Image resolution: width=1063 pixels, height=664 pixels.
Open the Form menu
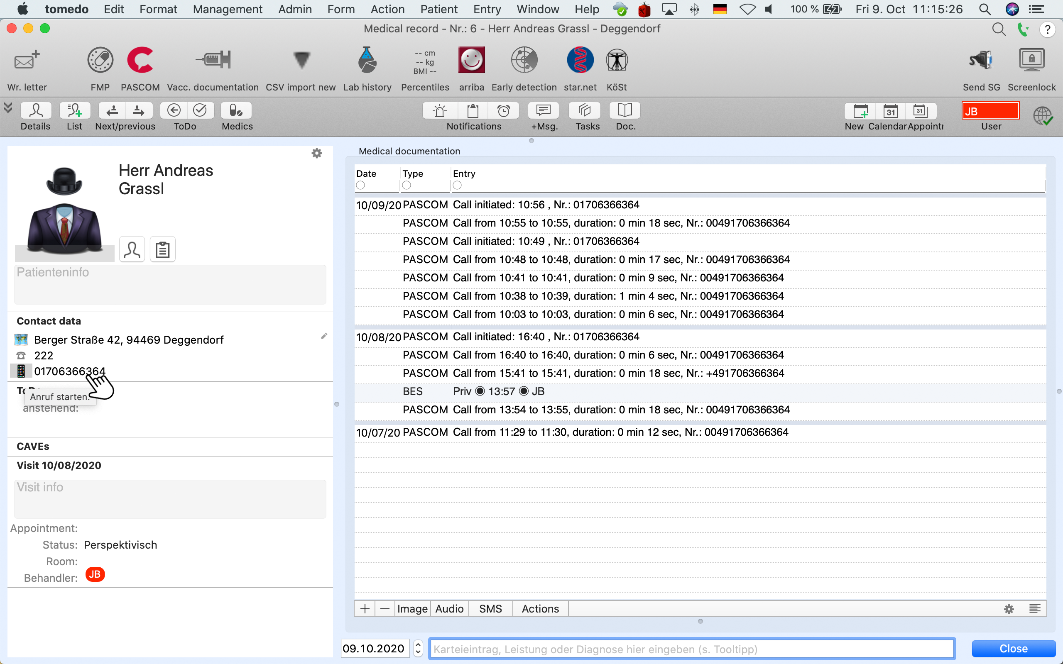tap(341, 9)
